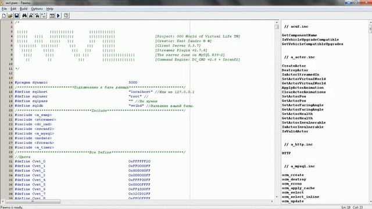The image size is (372, 209).
Task: Select GetActorFacingAngle in the function list
Action: (302, 110)
